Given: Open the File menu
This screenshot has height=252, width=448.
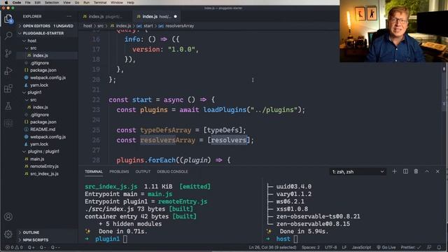Looking at the screenshot, I should [28, 2].
